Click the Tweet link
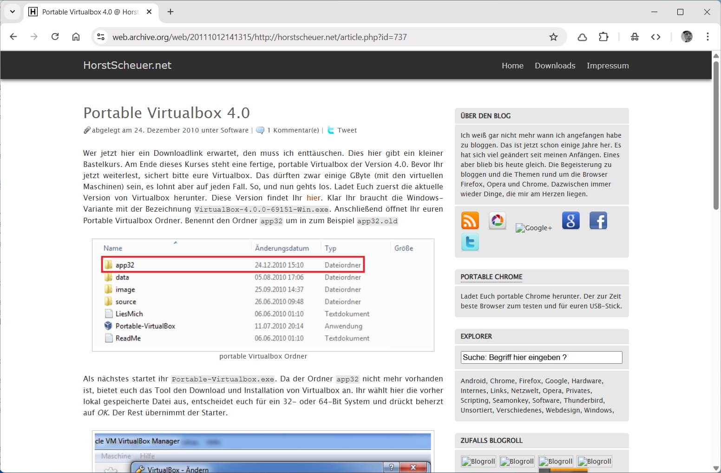This screenshot has width=721, height=473. click(x=347, y=130)
